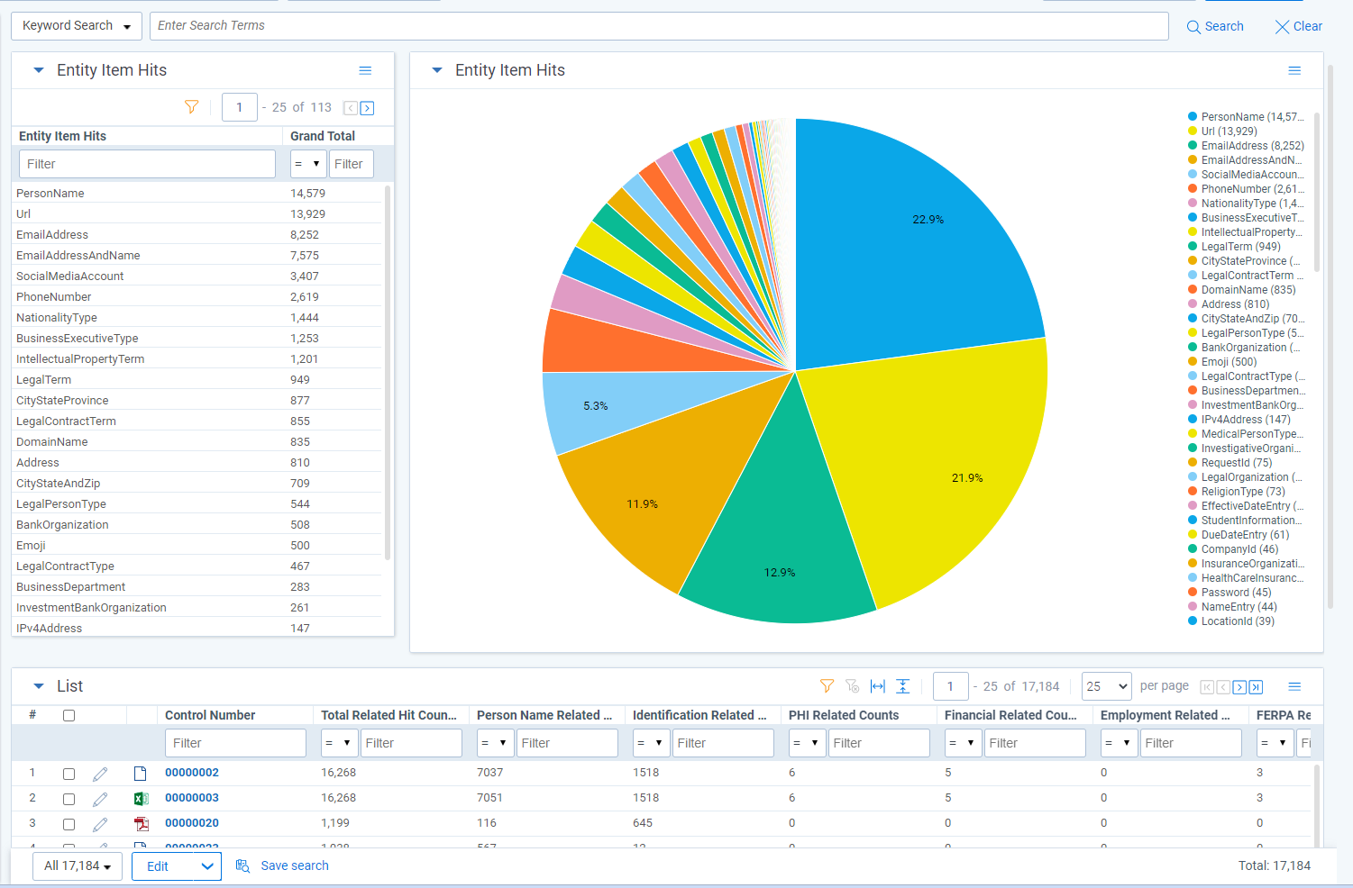The image size is (1353, 888).
Task: Click the Excel file icon for 00000003
Action: coord(141,799)
